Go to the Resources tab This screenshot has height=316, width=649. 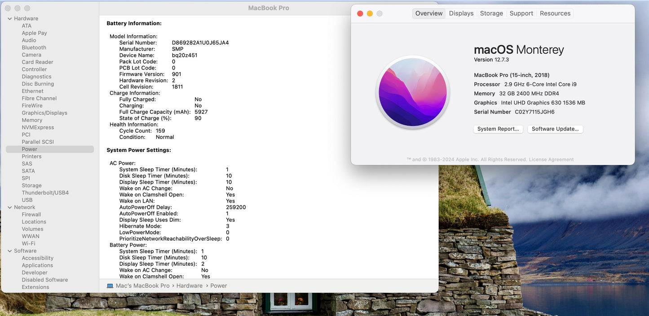[555, 13]
